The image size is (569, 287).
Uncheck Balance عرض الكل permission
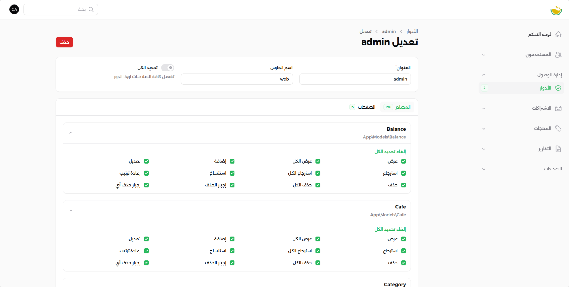[x=318, y=161]
